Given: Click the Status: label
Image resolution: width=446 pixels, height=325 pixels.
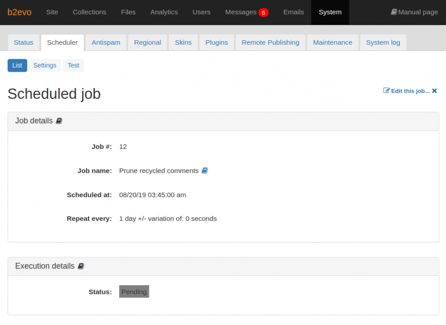Looking at the screenshot, I should pyautogui.click(x=100, y=292).
